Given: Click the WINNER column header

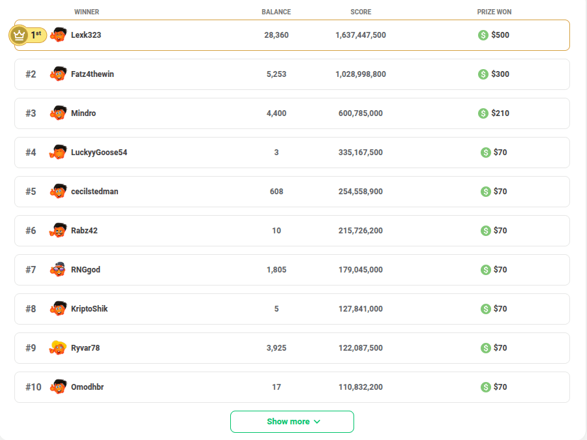Looking at the screenshot, I should tap(87, 12).
